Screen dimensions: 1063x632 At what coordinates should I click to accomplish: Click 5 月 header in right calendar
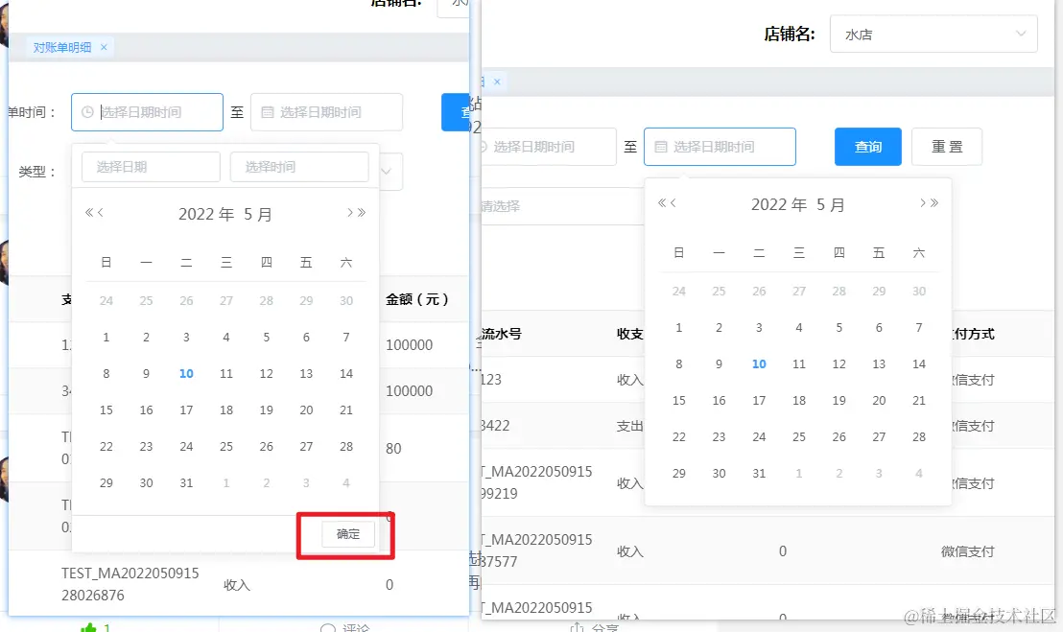click(x=831, y=205)
